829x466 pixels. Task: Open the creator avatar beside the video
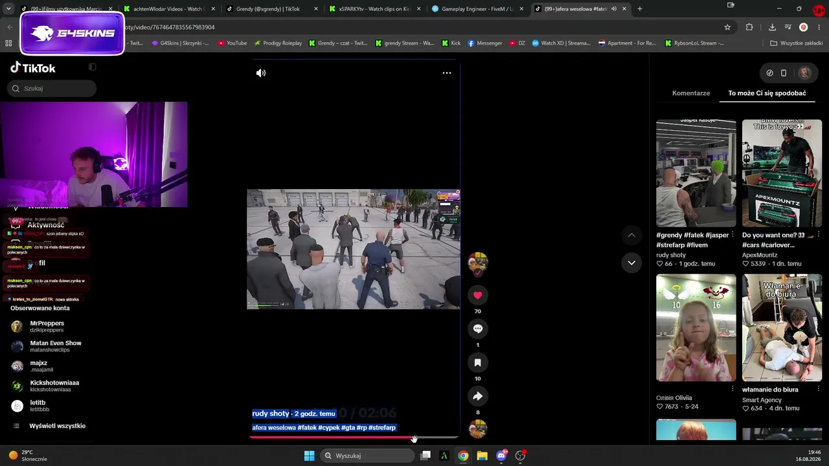pos(478,262)
